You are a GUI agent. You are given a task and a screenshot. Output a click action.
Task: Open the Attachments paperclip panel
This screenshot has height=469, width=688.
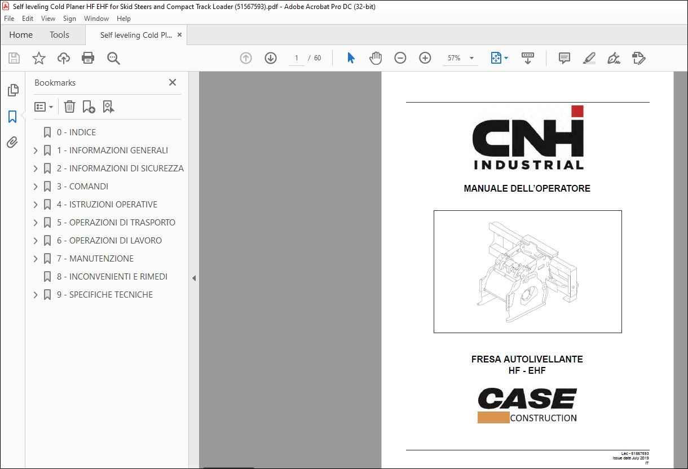click(x=12, y=143)
